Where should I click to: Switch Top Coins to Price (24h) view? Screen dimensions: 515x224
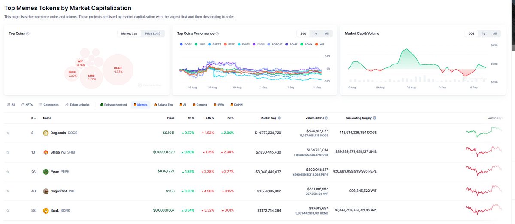[x=153, y=33]
